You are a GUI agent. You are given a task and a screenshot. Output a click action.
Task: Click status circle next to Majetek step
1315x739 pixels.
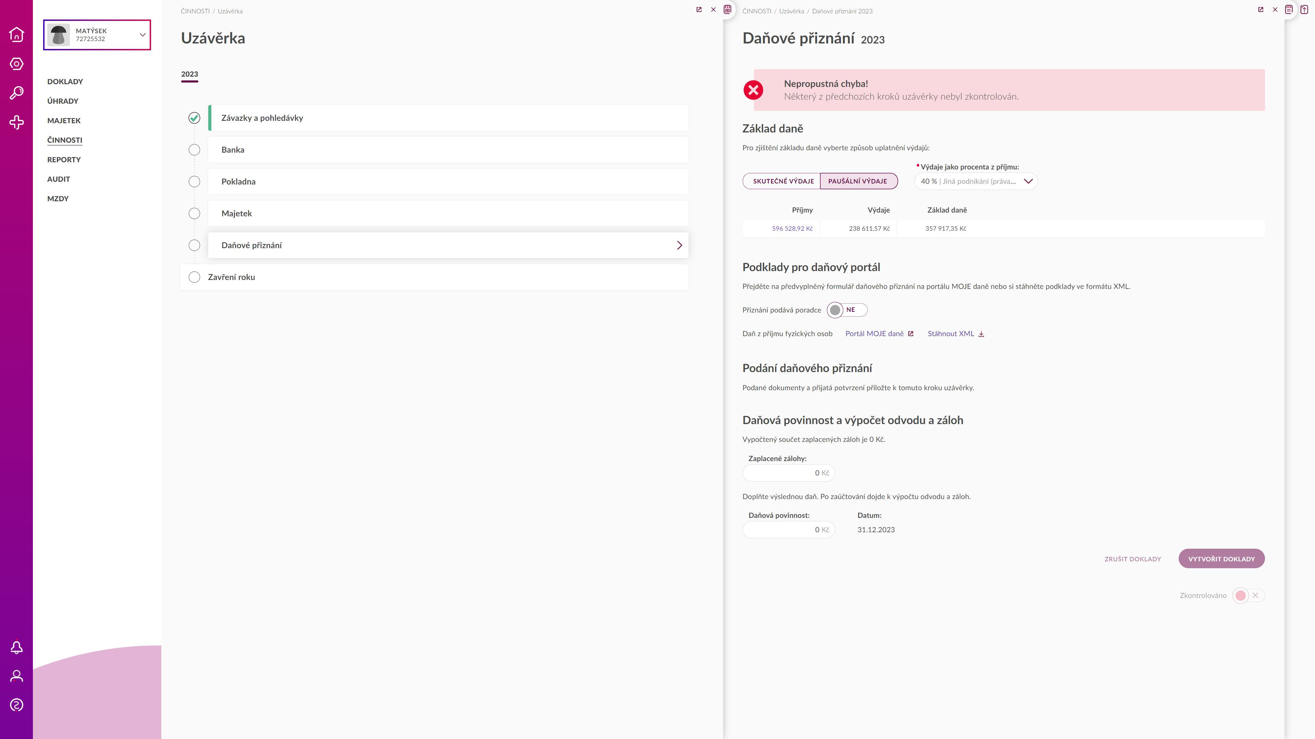pos(194,214)
